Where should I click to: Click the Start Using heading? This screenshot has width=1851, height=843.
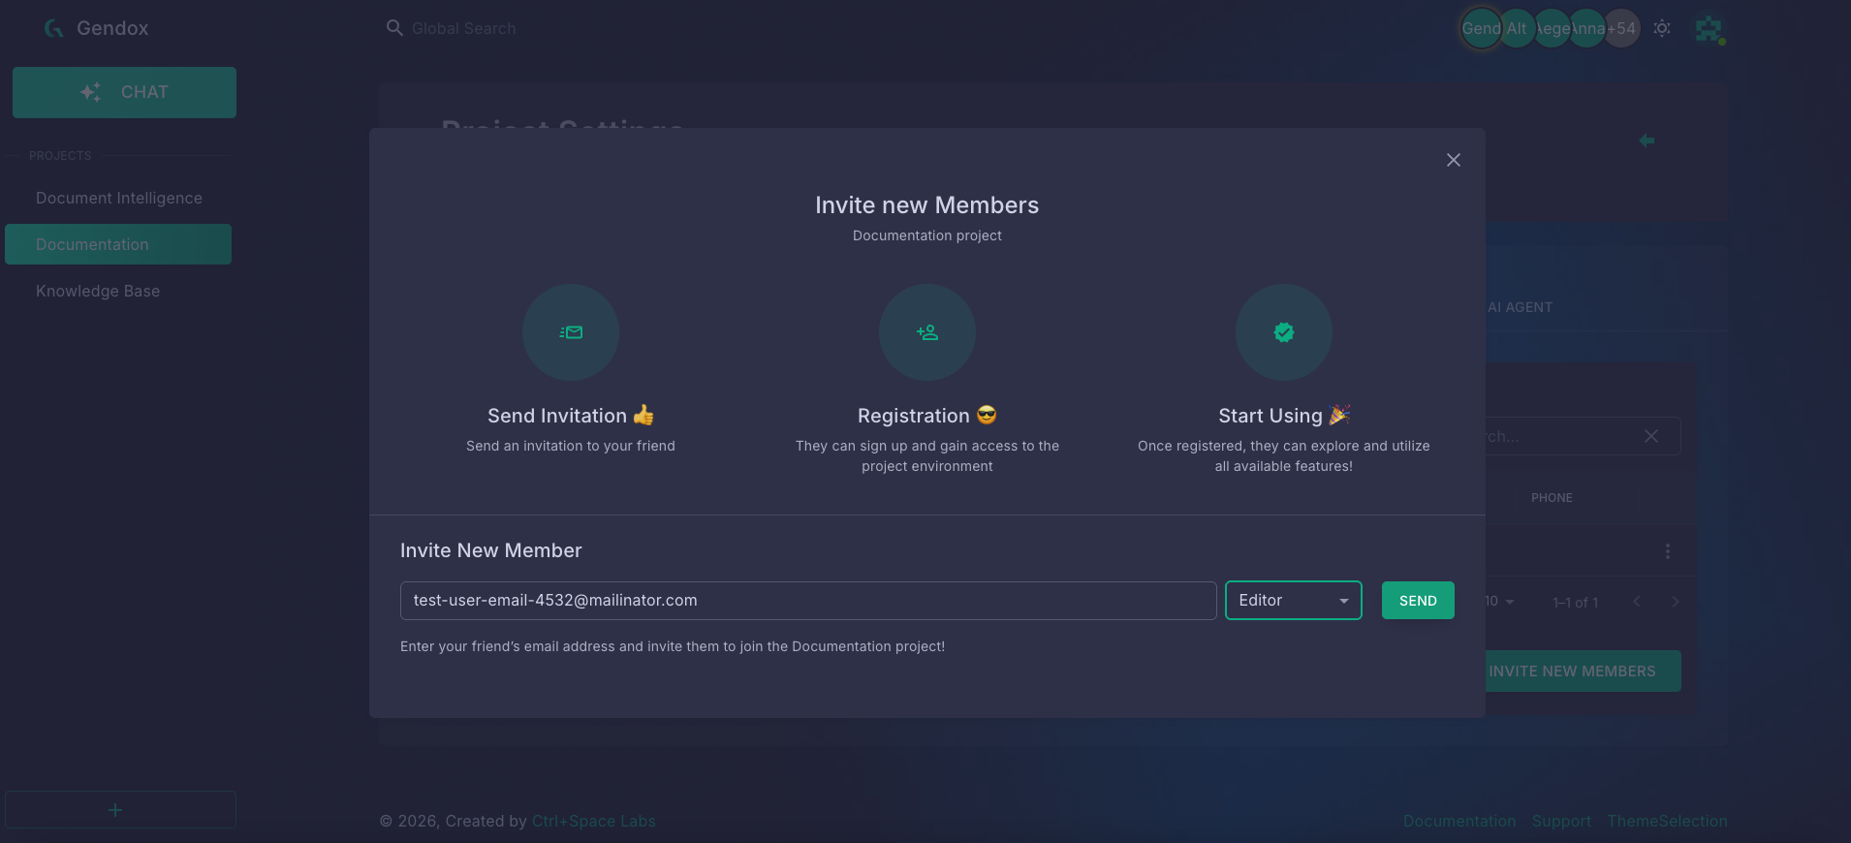coord(1284,416)
